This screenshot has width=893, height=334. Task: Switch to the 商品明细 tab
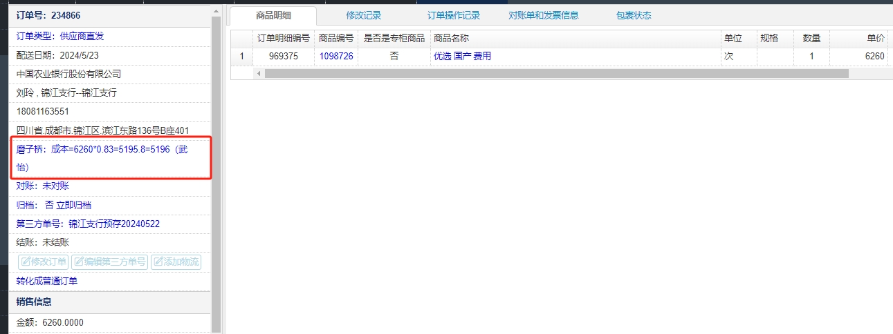[273, 15]
